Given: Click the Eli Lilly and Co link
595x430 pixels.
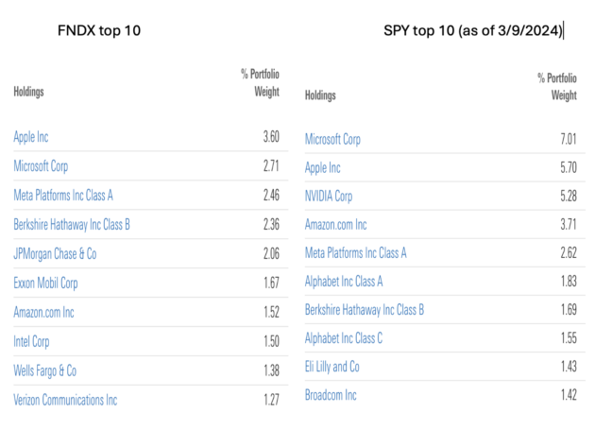Looking at the screenshot, I should tap(332, 367).
